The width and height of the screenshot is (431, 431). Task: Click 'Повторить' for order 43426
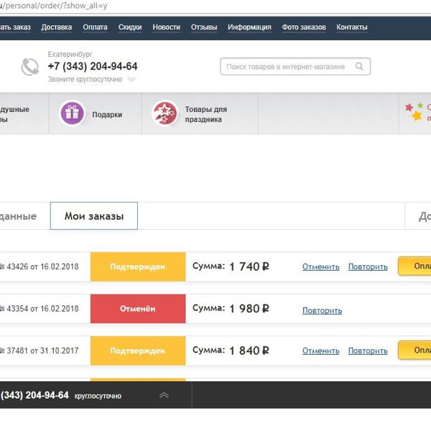[x=368, y=267]
